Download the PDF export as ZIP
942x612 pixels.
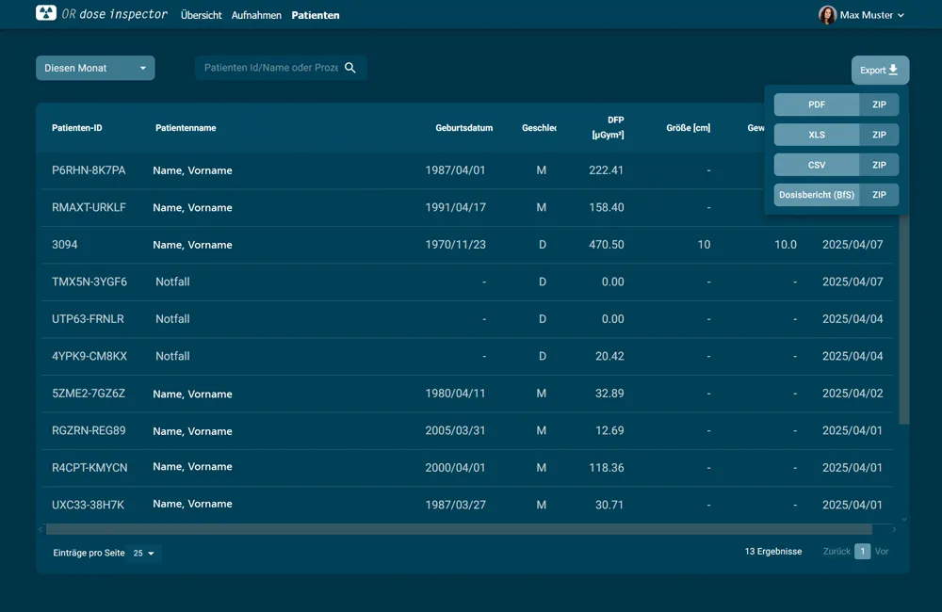(x=879, y=105)
